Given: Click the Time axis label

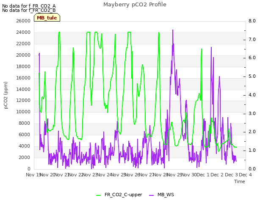Looking at the screenshot, I should click(x=240, y=181).
